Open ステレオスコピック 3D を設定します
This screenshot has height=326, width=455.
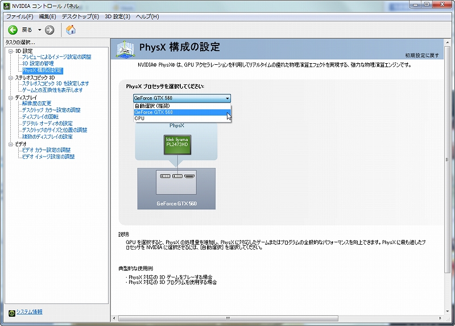click(55, 84)
